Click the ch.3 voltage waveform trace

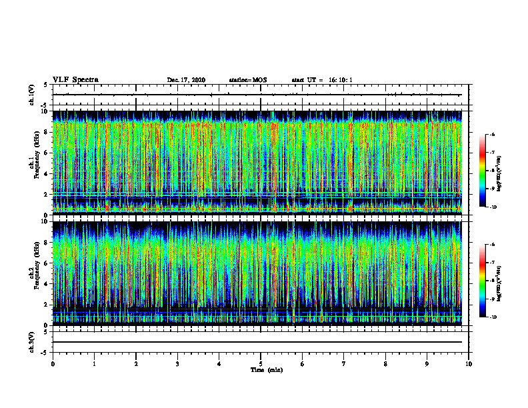pos(257,342)
